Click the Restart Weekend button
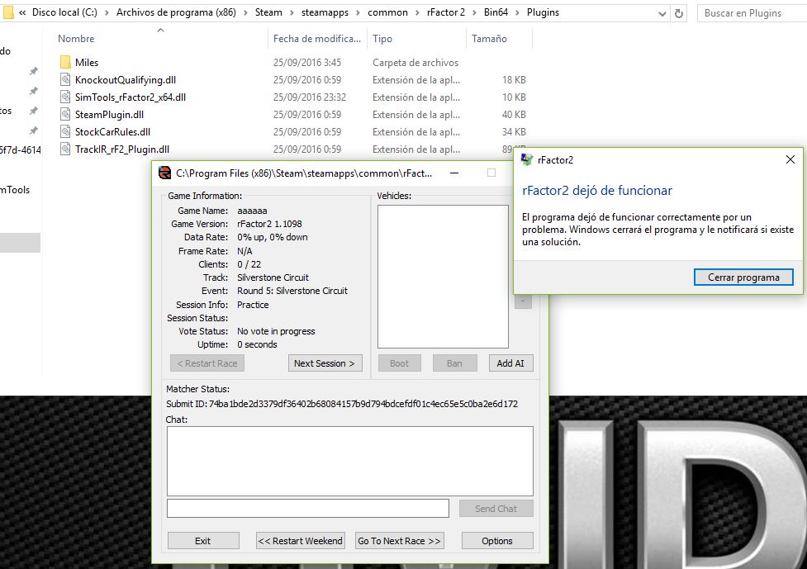The width and height of the screenshot is (807, 569). [x=301, y=541]
